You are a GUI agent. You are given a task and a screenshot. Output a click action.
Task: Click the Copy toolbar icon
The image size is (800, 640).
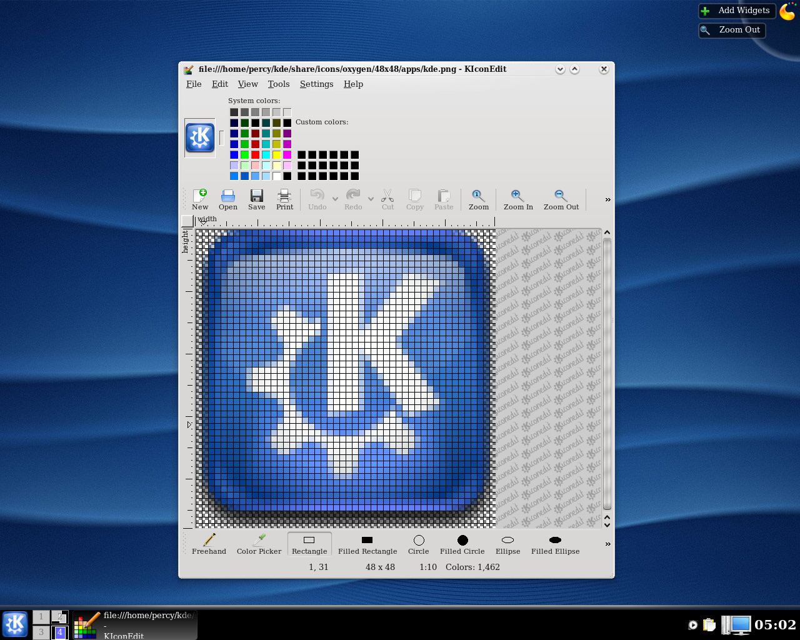tap(415, 199)
